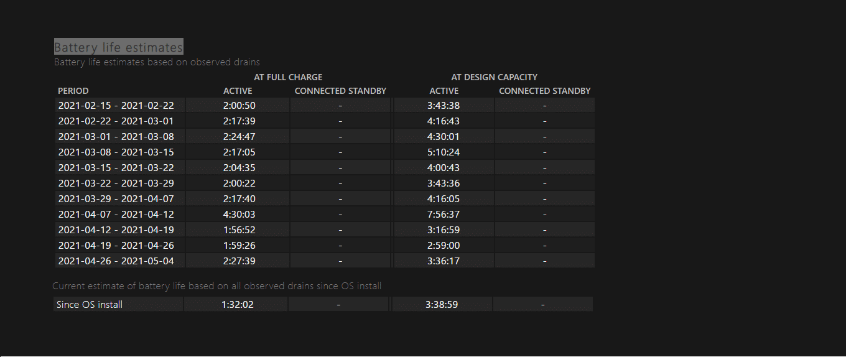
Task: Click the 2021-03-08 - 2021-03-15 period cell
Action: coord(116,152)
